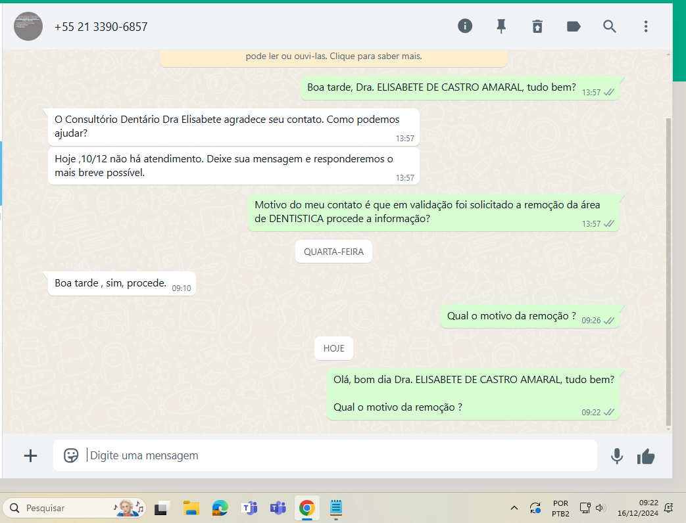The height and width of the screenshot is (523, 686).
Task: Open contact details via phone number +55 21 3390-6857
Action: coord(101,27)
